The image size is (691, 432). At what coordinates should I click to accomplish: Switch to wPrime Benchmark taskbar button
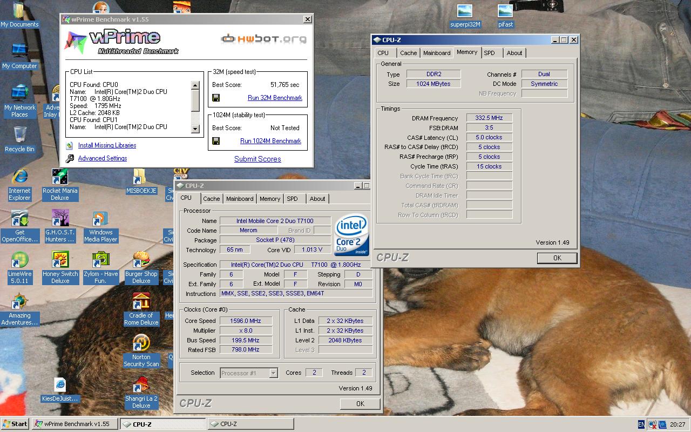tap(74, 424)
